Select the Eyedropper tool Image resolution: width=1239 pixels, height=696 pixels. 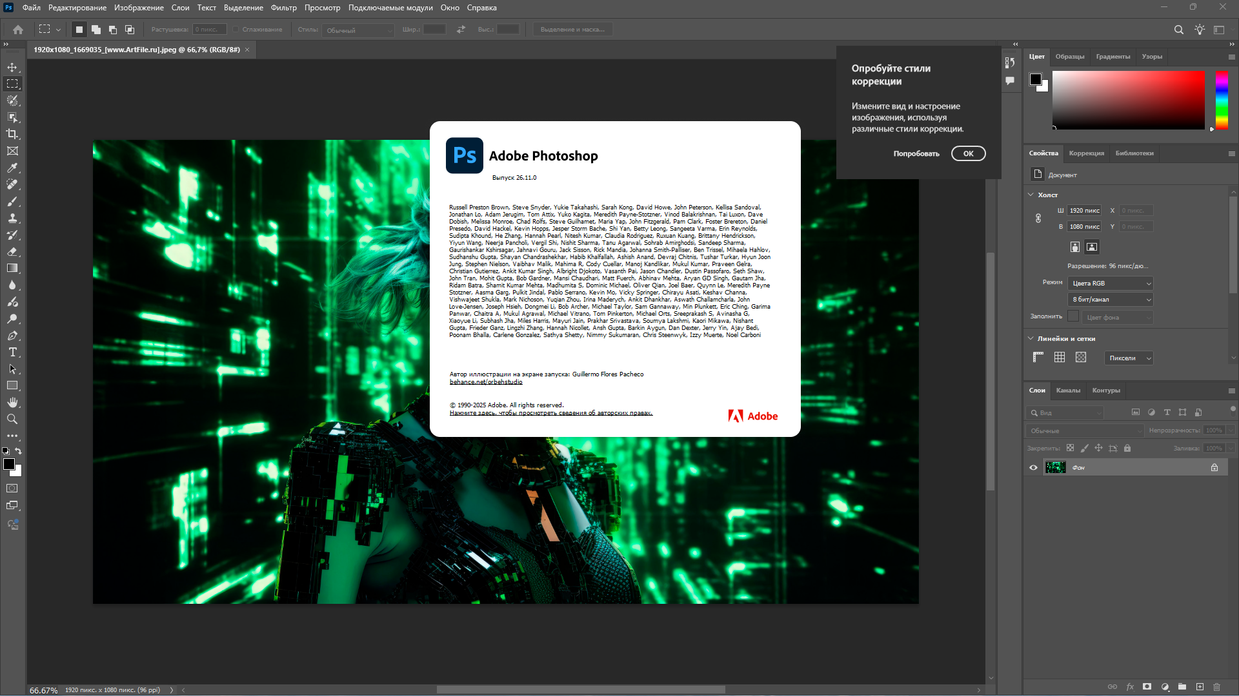coord(12,168)
